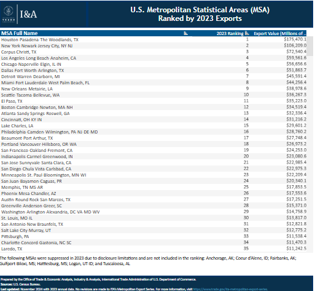Select Philadelphia Camden Wilmington row
This screenshot has width=315, height=291.
click(154, 132)
